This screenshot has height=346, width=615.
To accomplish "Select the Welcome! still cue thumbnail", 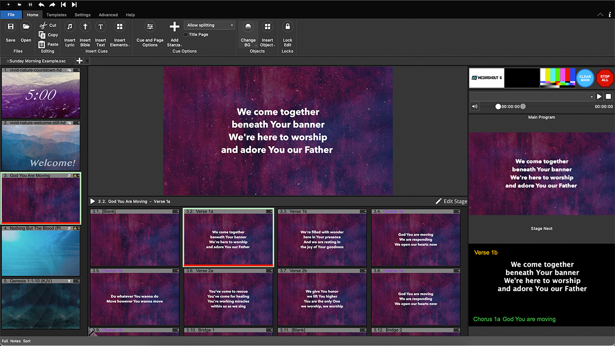I will (x=41, y=146).
